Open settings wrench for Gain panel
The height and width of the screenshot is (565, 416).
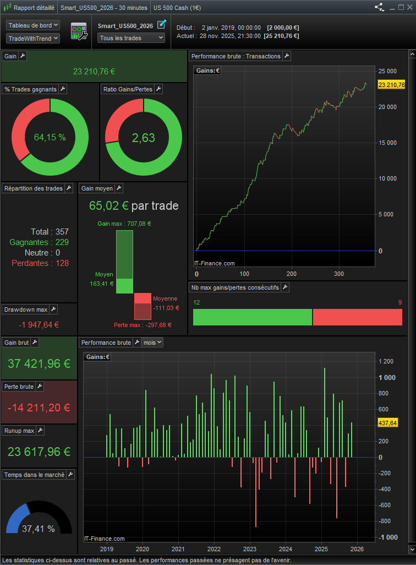point(23,56)
